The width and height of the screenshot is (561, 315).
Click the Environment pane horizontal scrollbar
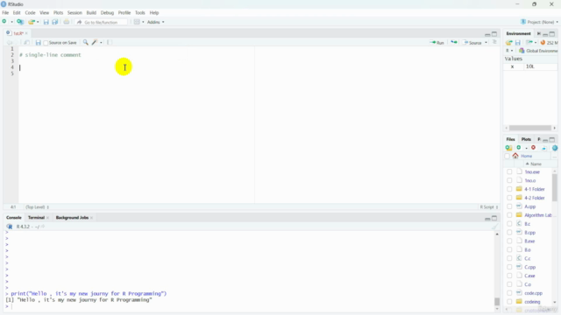point(530,128)
